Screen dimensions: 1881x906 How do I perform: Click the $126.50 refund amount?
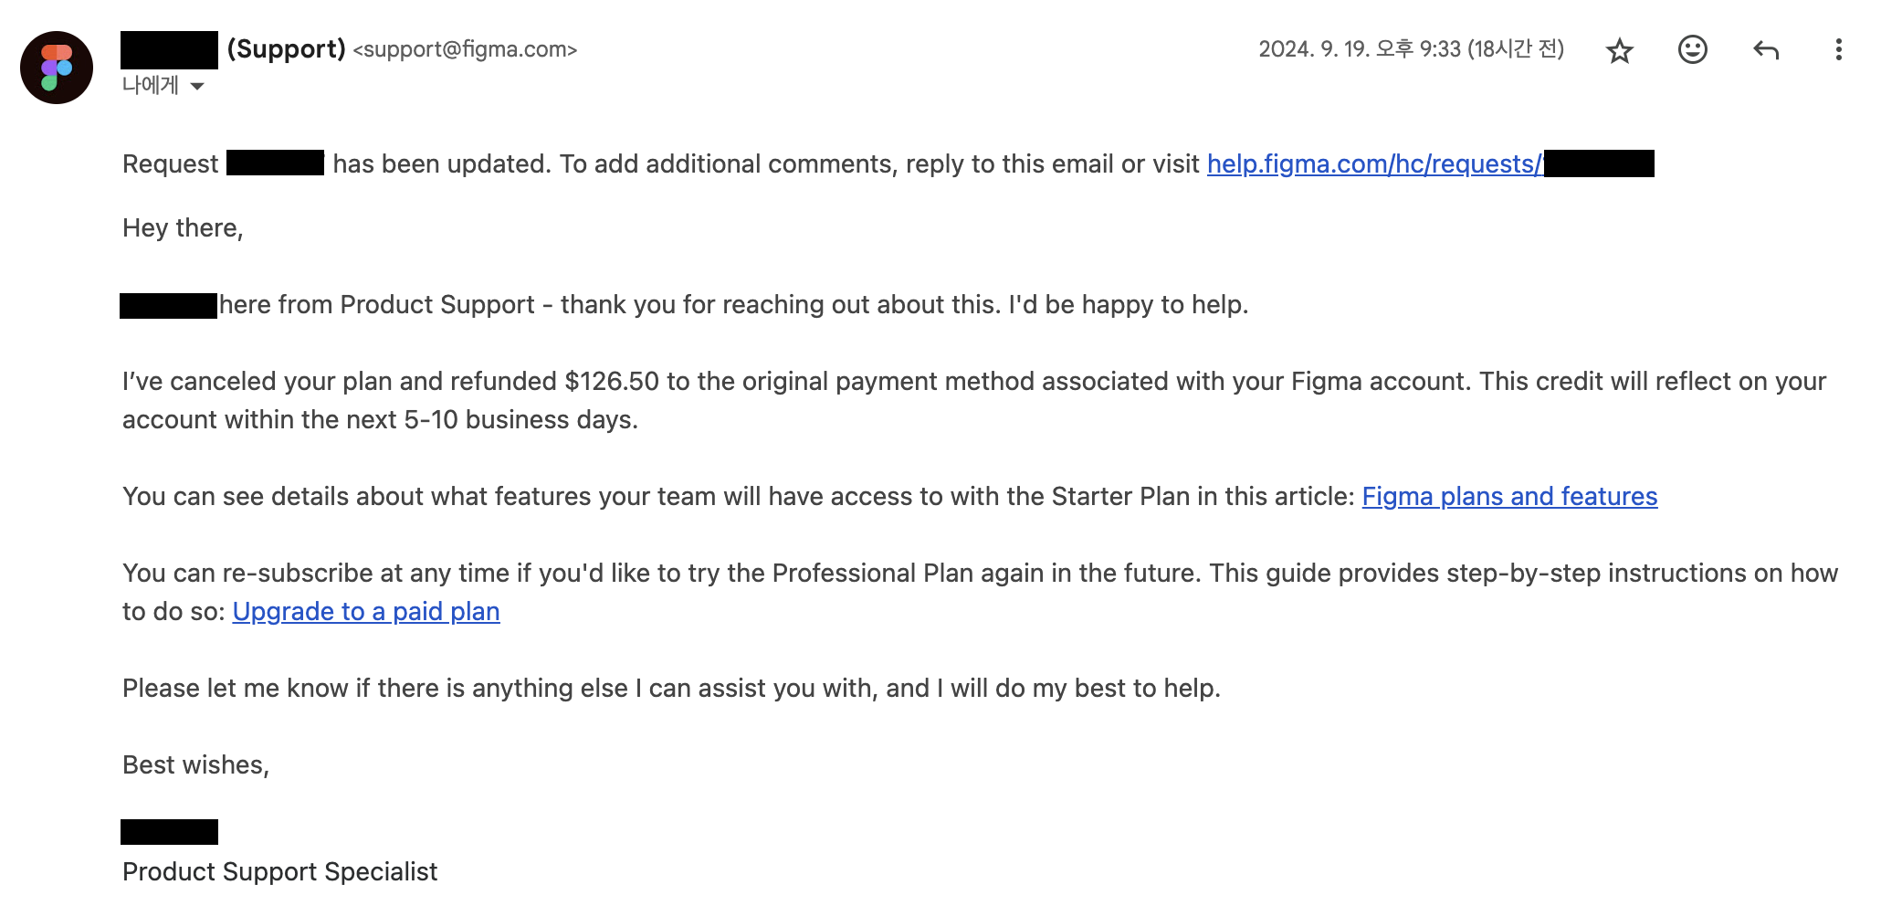612,381
